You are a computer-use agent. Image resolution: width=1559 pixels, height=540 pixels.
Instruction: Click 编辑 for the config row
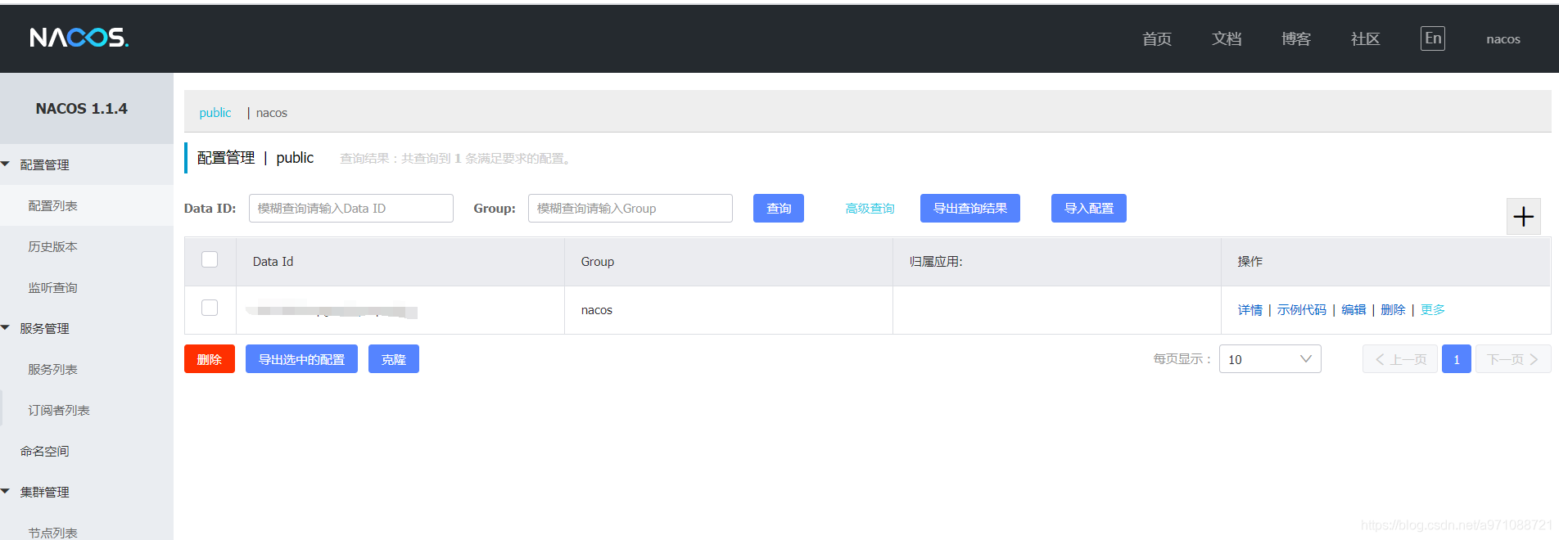click(1353, 310)
